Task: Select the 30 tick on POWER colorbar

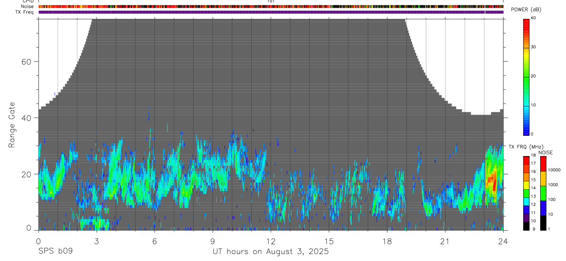Action: [x=533, y=47]
